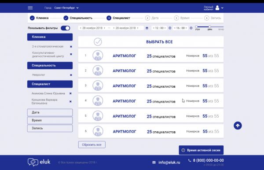This screenshot has height=170, width=264.
Task: Go to previous end date arrow
Action: (114, 28)
